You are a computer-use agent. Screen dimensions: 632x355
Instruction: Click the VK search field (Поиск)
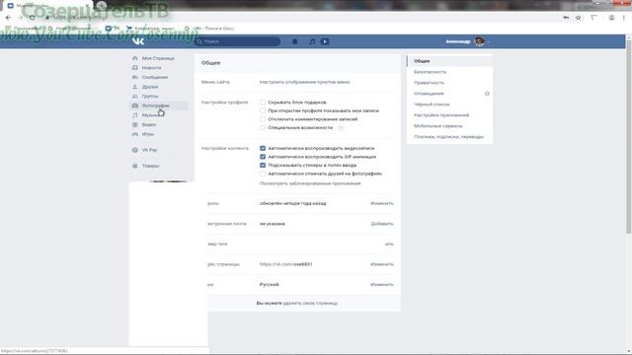pos(237,41)
